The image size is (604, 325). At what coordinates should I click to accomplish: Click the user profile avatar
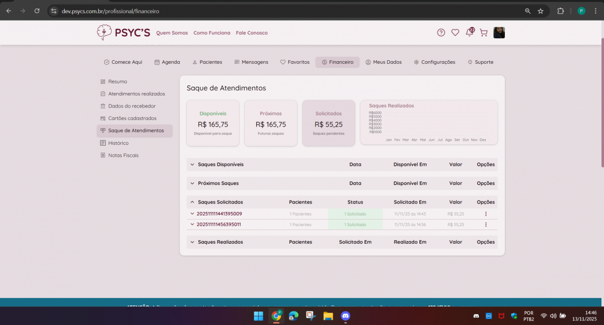click(499, 33)
